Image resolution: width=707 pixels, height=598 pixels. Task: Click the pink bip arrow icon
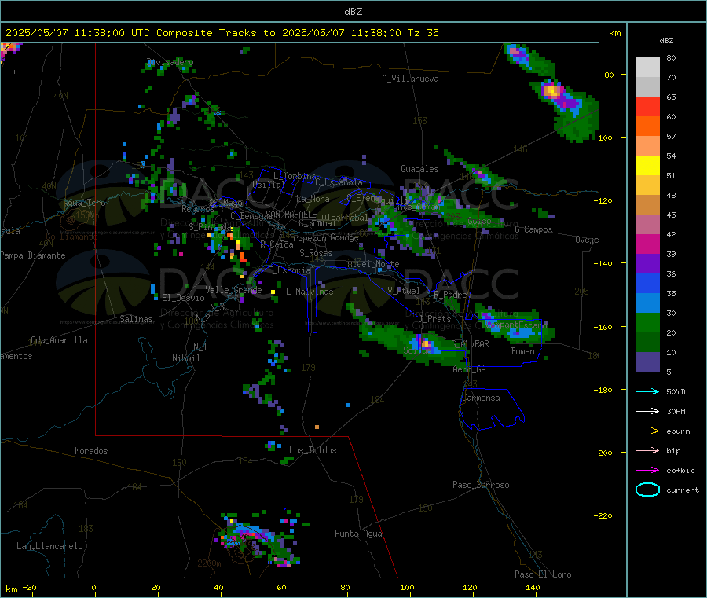tap(647, 450)
